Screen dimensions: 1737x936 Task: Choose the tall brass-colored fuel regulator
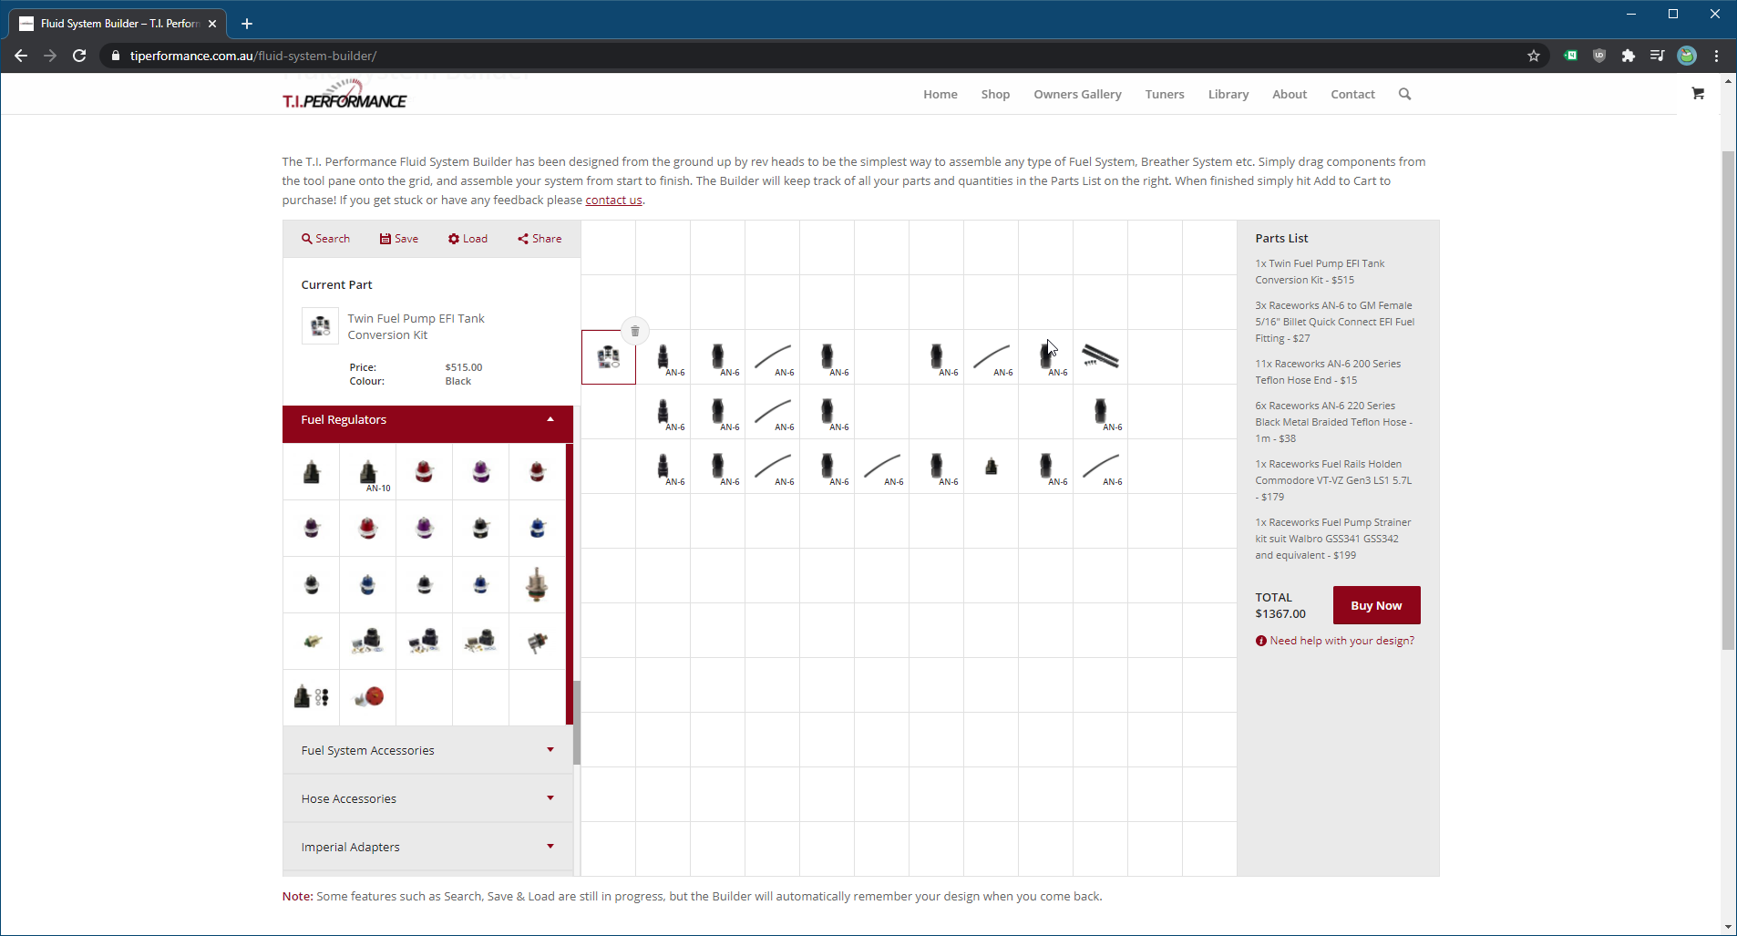point(538,584)
